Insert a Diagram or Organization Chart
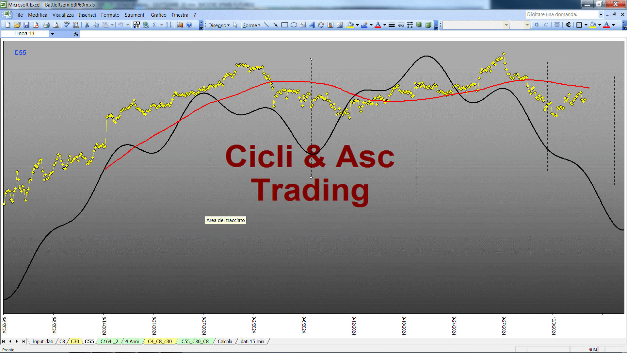627x353 pixels. click(321, 25)
